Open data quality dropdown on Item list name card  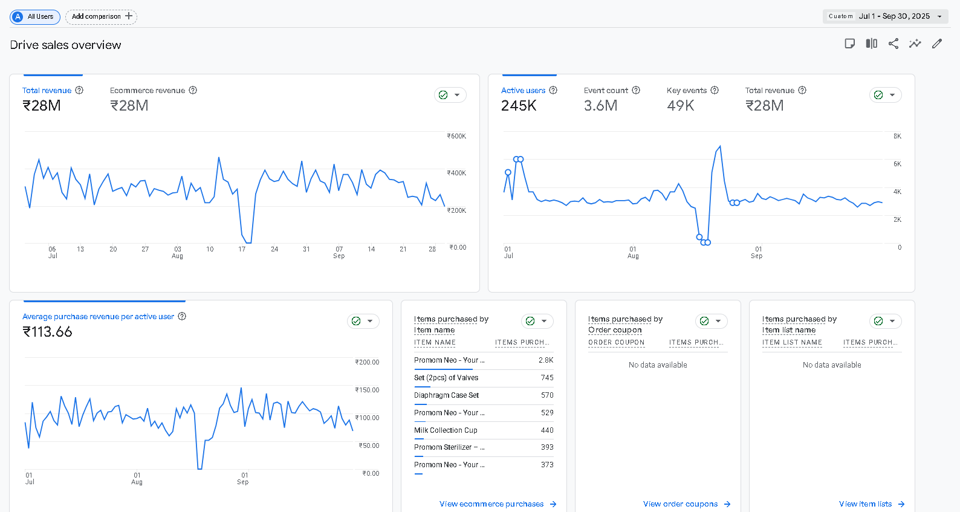[886, 321]
